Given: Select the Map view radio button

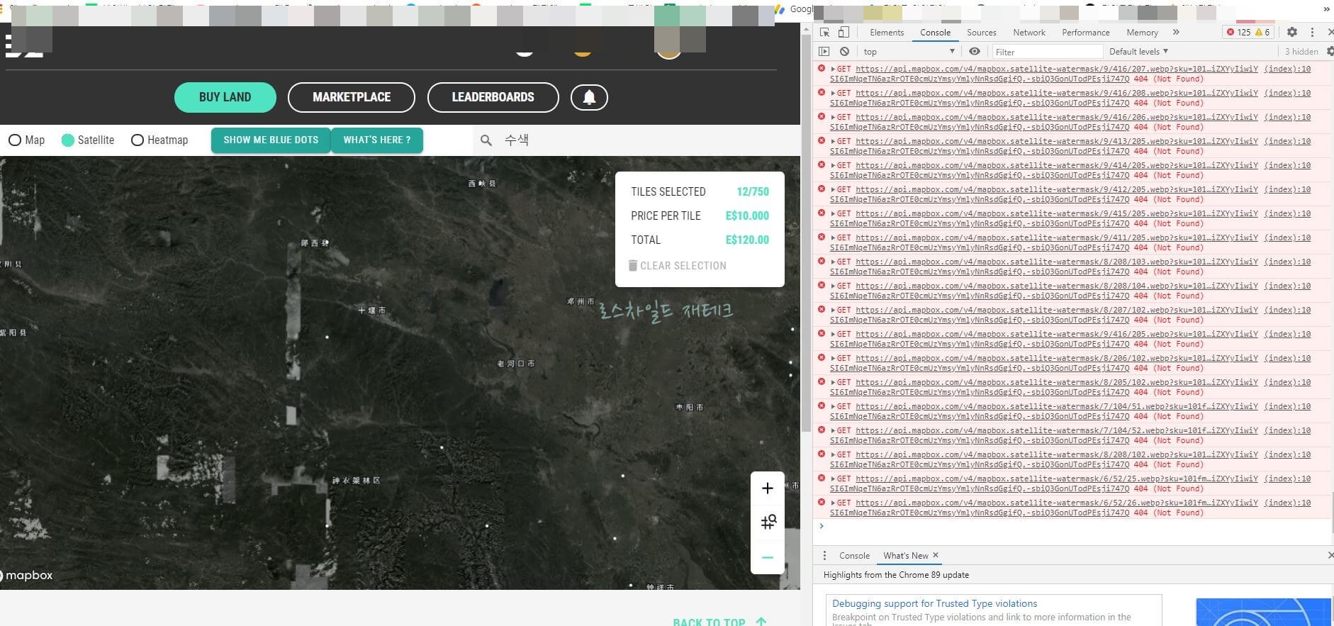Looking at the screenshot, I should [x=14, y=140].
